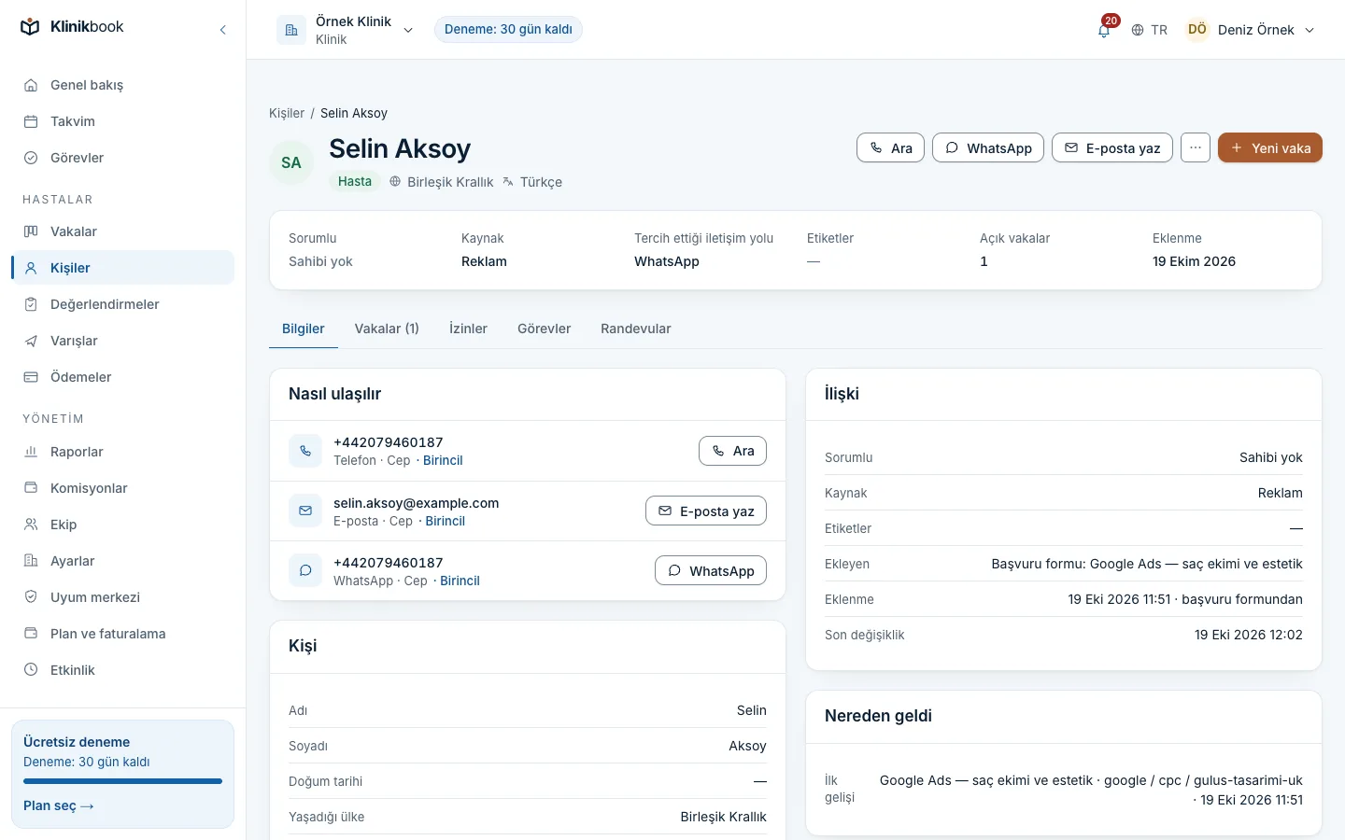Switch to the Vakalar (1) tab

[387, 329]
